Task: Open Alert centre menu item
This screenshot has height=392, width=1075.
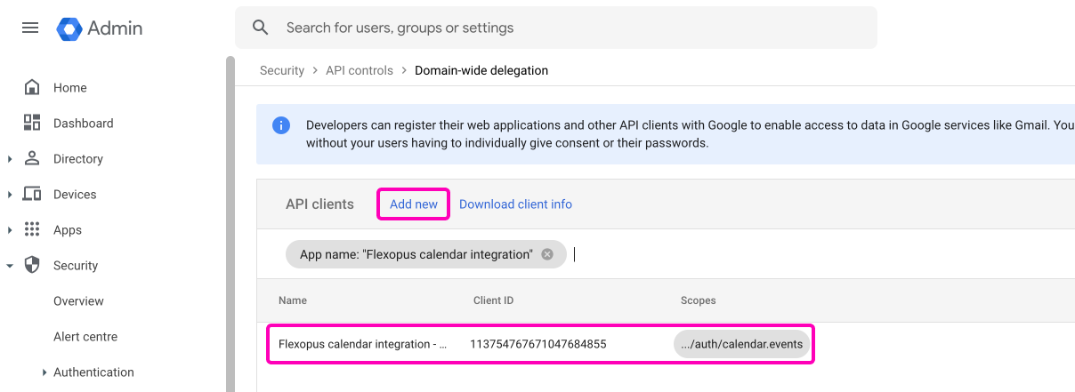Action: 85,337
